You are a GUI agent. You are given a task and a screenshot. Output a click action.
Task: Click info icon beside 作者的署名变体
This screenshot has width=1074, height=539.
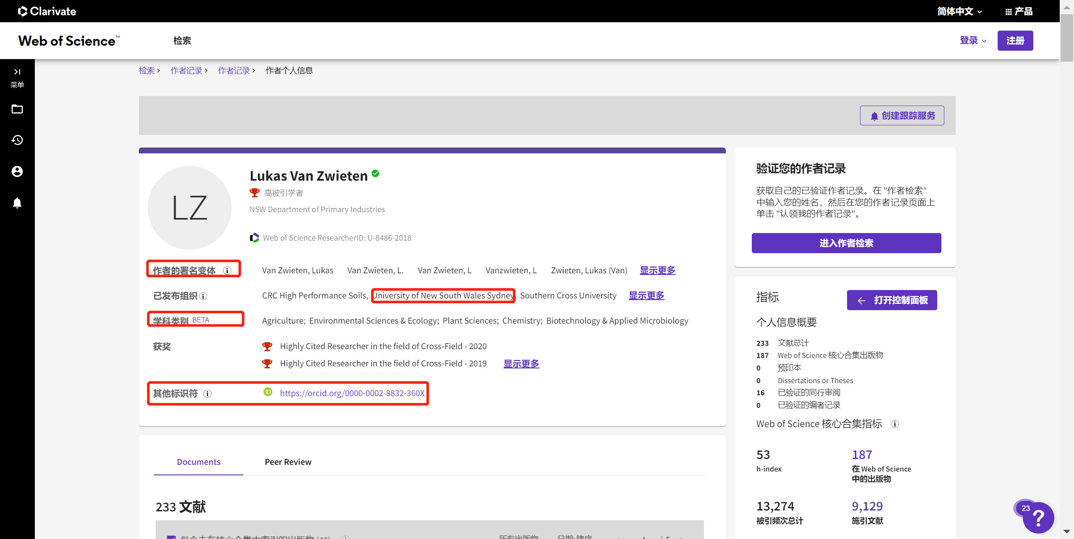(x=227, y=271)
